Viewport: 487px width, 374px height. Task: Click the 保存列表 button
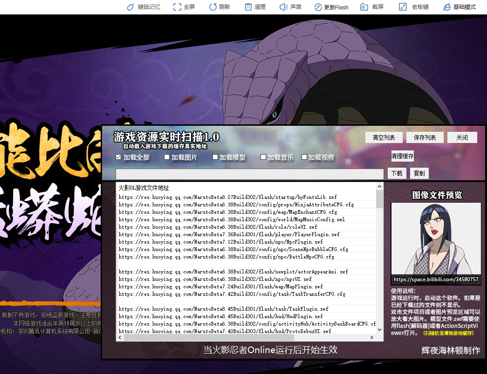coord(425,137)
